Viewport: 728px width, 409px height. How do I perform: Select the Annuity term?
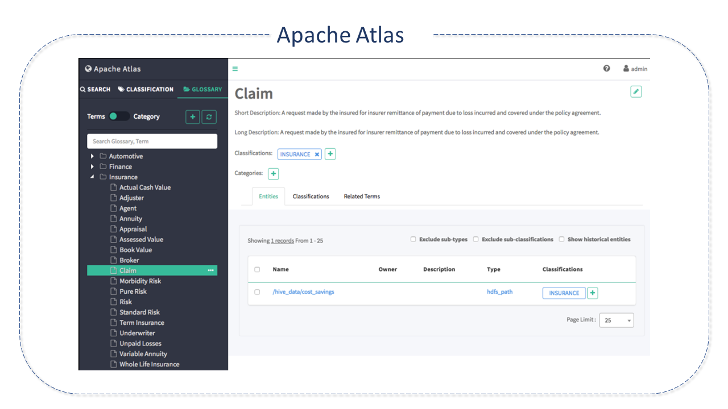pos(131,219)
